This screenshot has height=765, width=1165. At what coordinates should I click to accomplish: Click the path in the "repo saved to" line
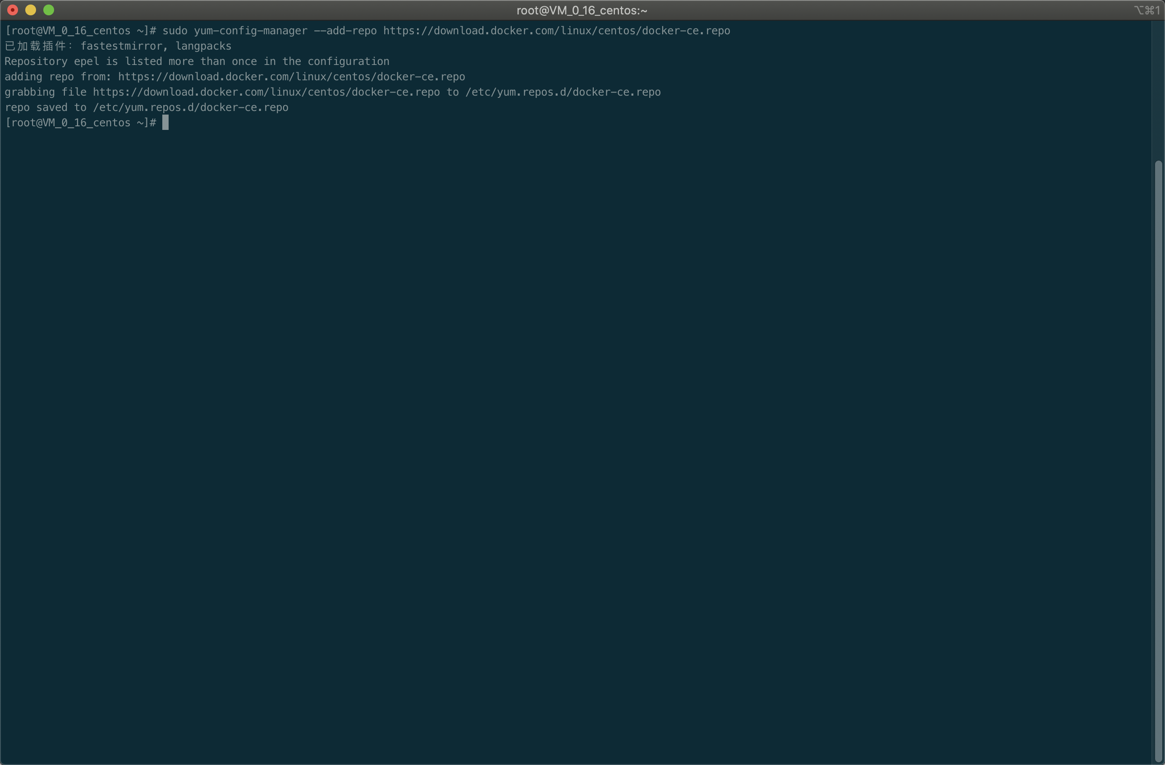coord(190,107)
